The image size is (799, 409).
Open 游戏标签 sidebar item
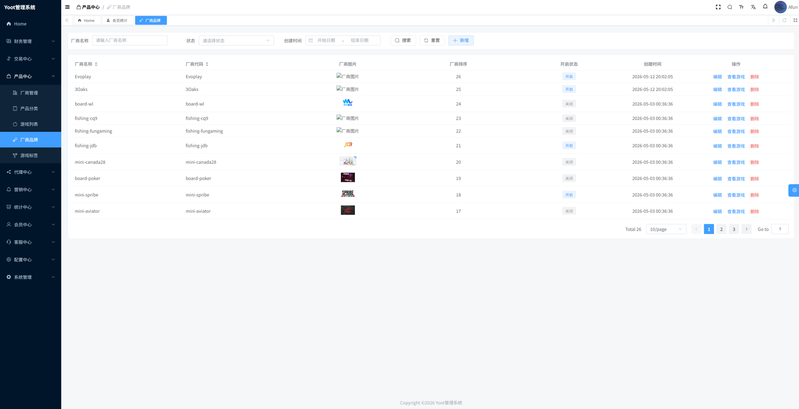[31, 155]
